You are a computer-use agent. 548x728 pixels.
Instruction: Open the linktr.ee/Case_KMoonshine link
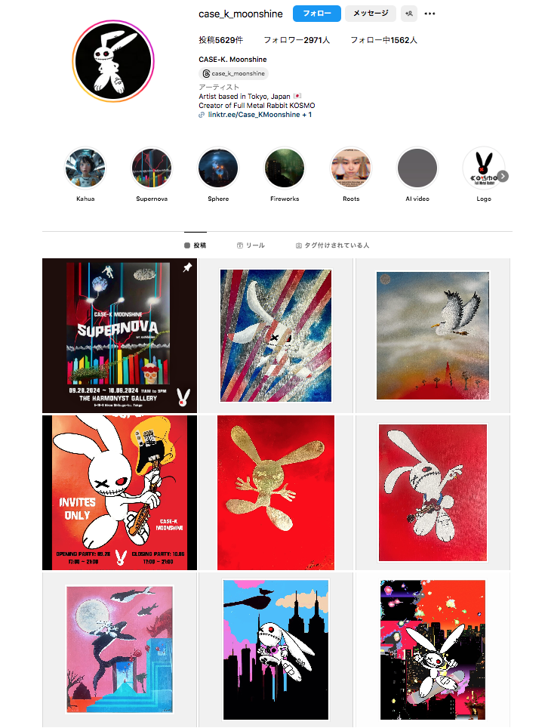click(x=255, y=115)
